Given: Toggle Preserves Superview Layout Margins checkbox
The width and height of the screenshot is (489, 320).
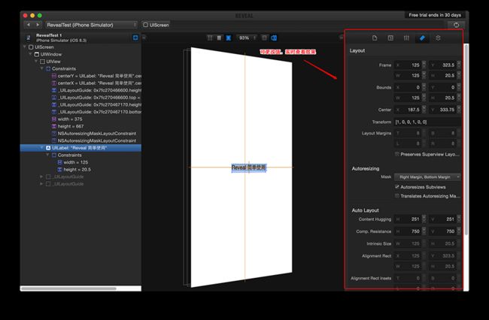Looking at the screenshot, I should point(397,154).
